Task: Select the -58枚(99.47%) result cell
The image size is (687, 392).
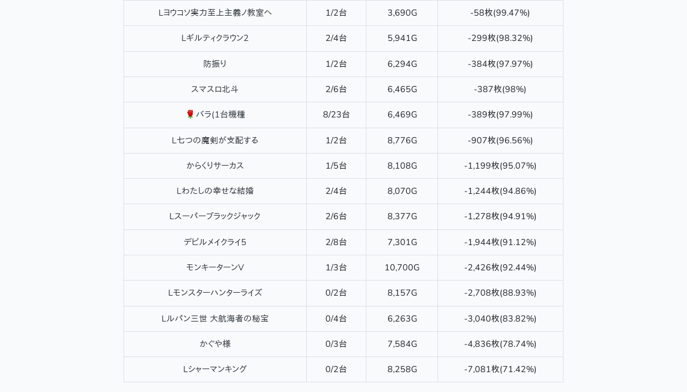Action: [x=500, y=13]
